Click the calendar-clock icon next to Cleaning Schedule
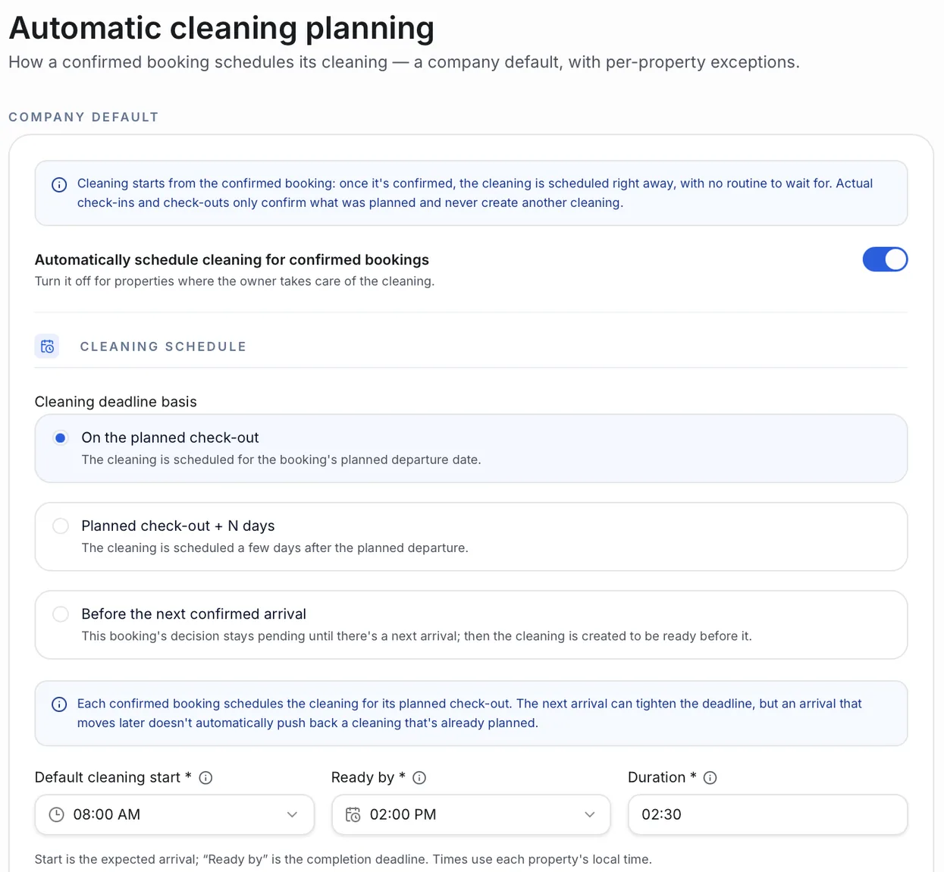This screenshot has width=944, height=872. pyautogui.click(x=47, y=347)
